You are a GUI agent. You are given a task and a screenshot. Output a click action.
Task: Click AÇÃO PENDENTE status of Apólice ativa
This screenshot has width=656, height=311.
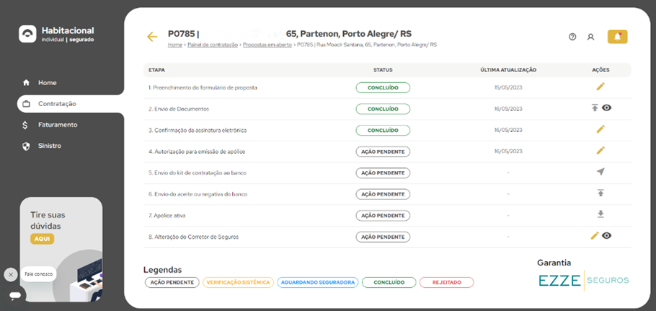(383, 216)
